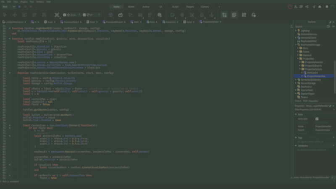Toggle the rotate snapping checkbox

84,15
